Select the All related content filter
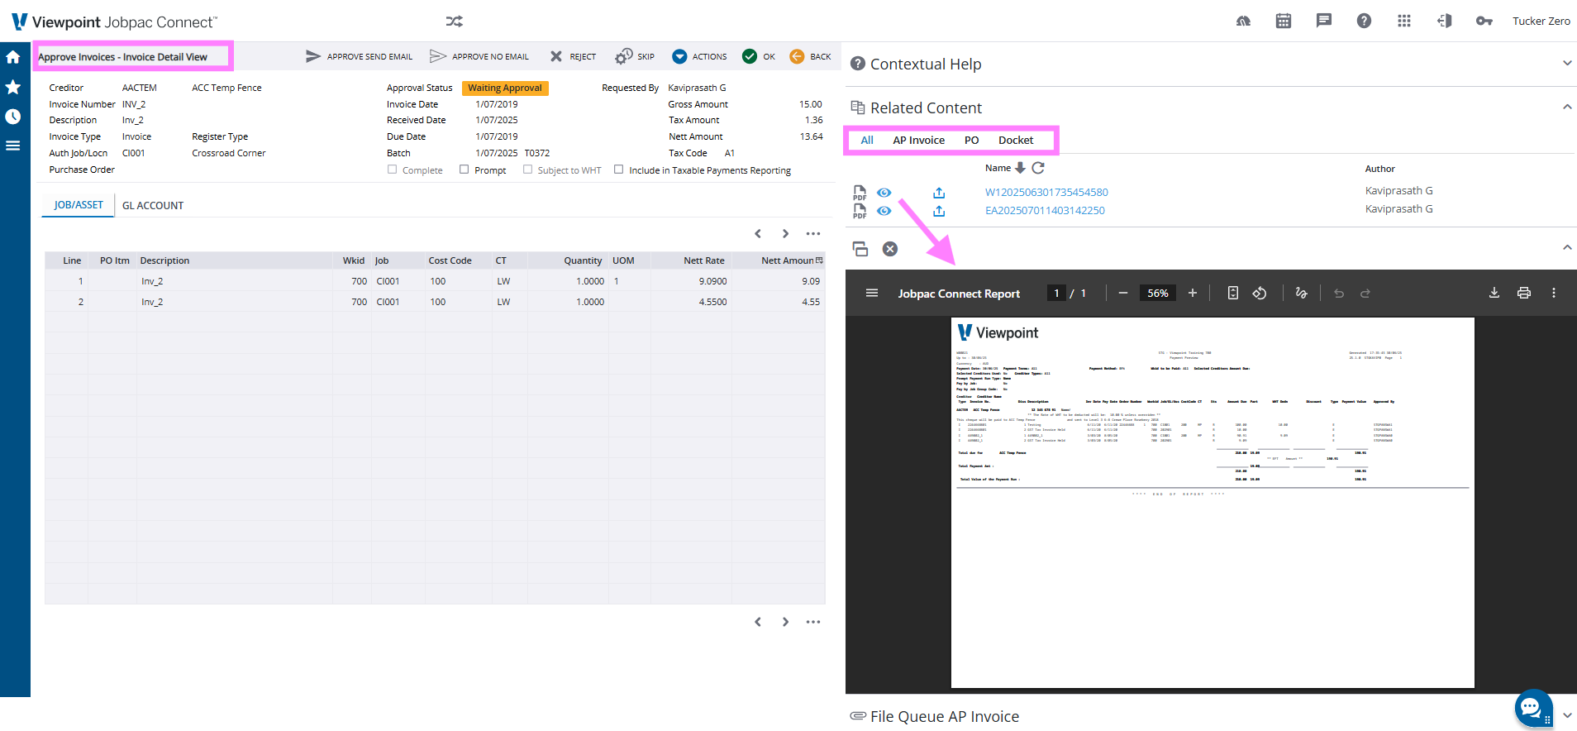The height and width of the screenshot is (731, 1577). pyautogui.click(x=867, y=141)
